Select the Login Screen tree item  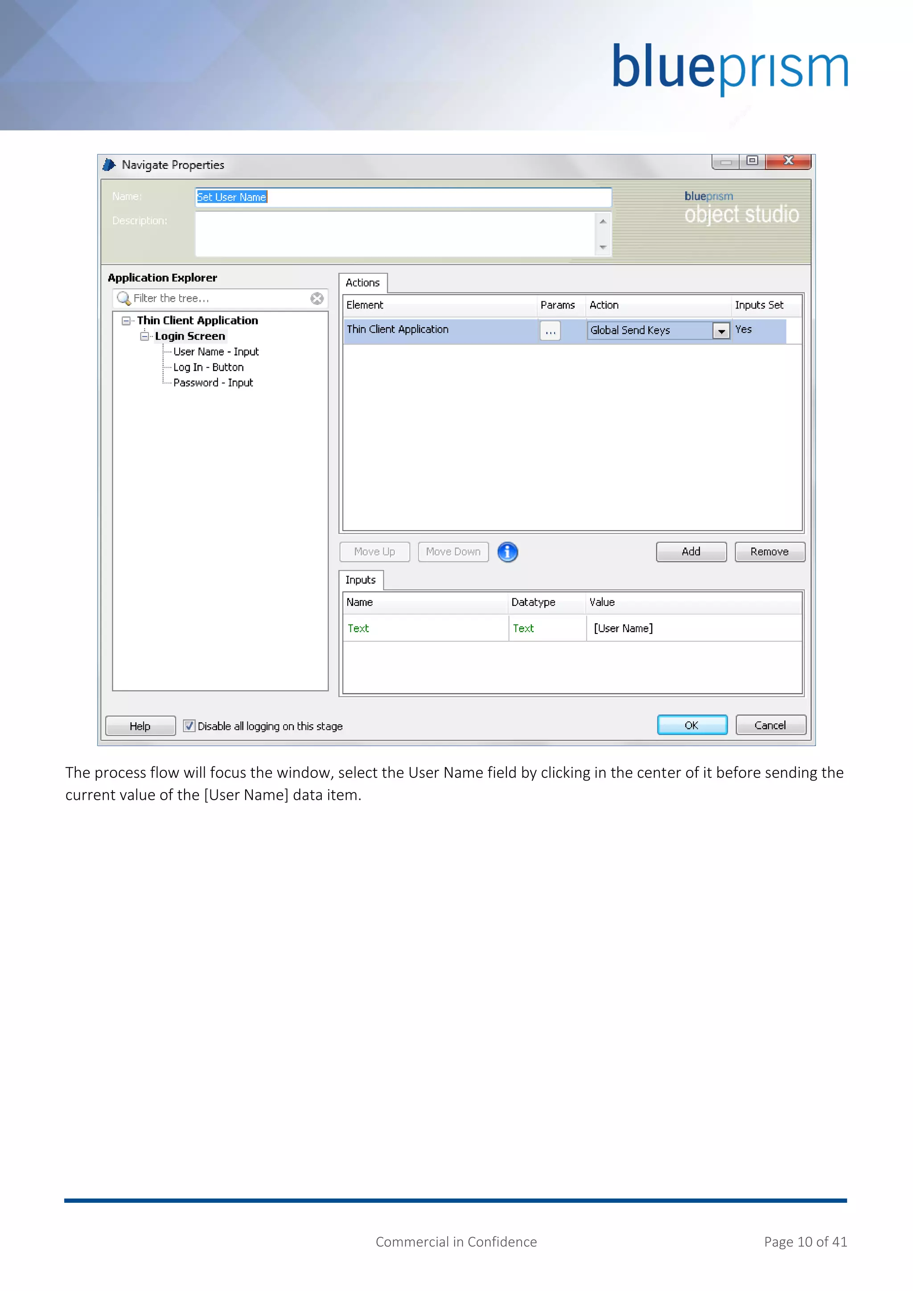coord(190,336)
